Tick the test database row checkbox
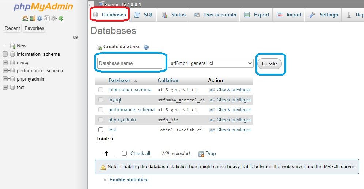Screen dimensions: 364x189 101,130
